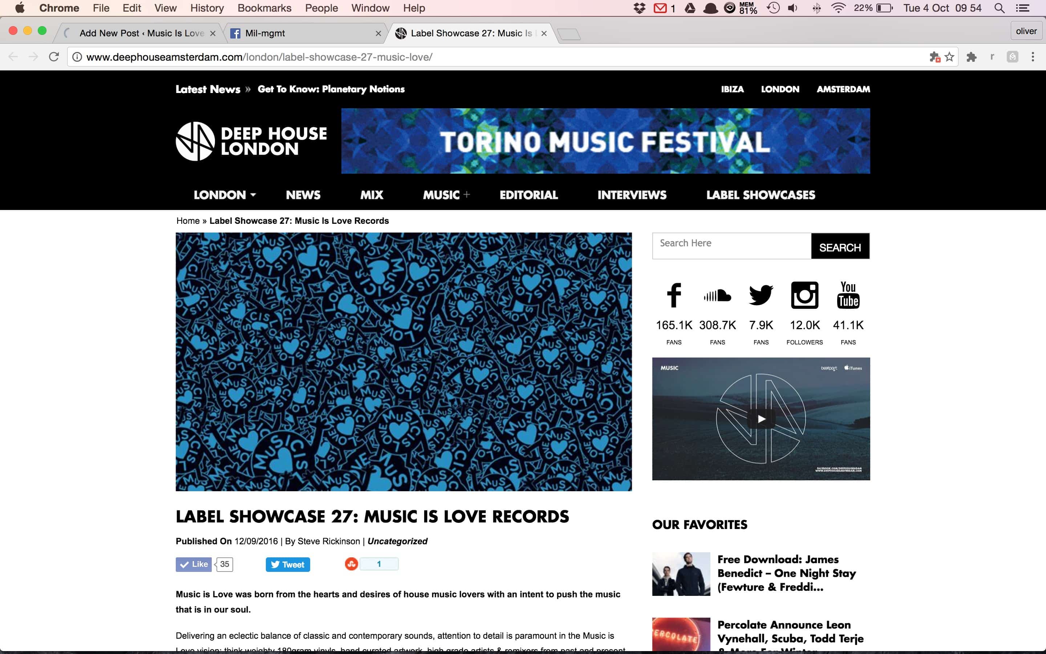Open the Google Drive menu bar icon

pyautogui.click(x=690, y=8)
